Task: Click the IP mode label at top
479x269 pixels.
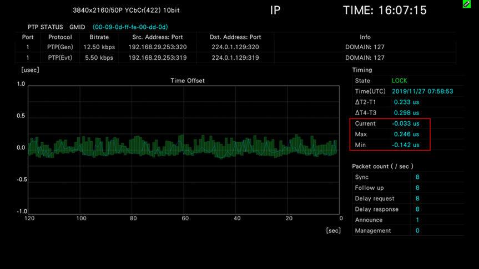Action: pos(275,11)
